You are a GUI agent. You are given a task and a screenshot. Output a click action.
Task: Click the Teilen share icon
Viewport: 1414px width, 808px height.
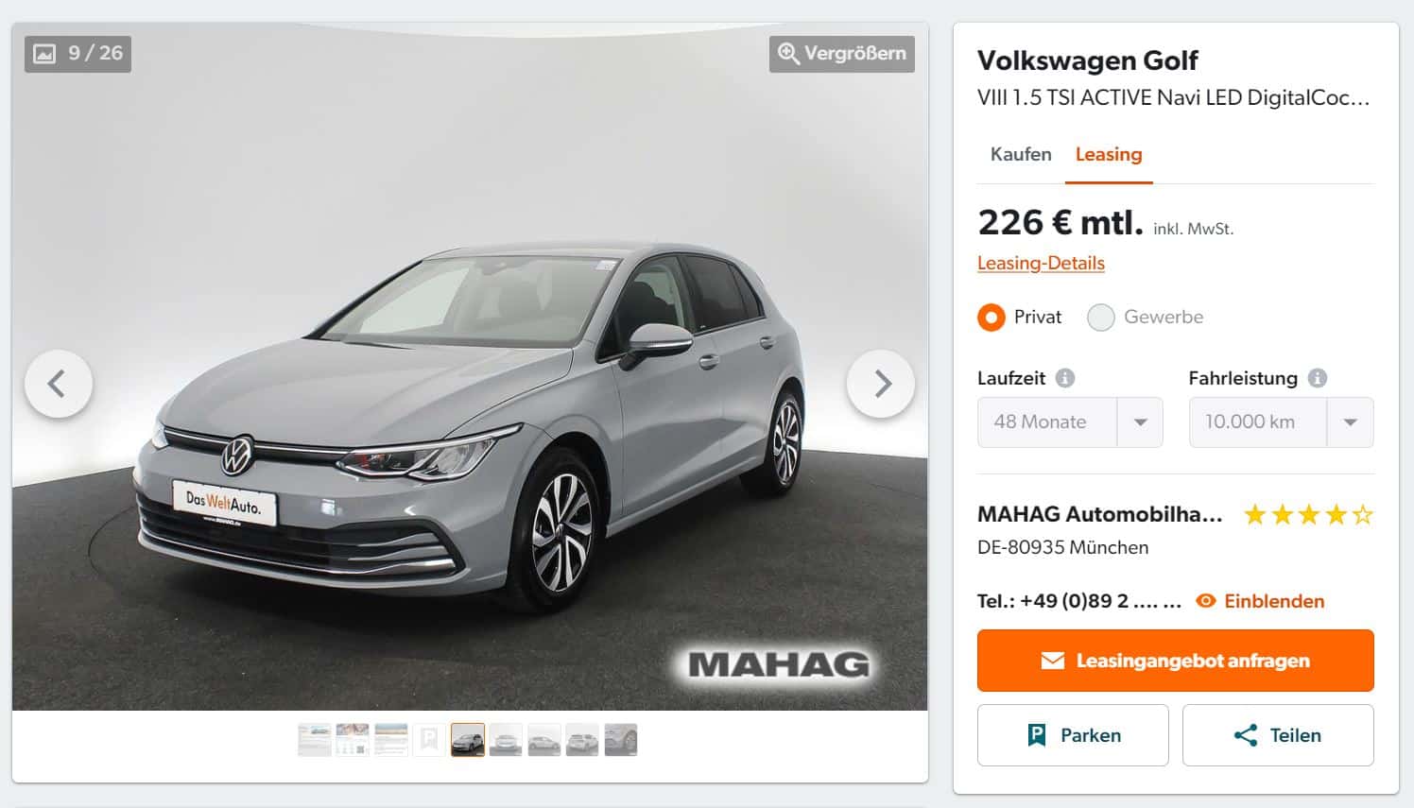[1246, 735]
